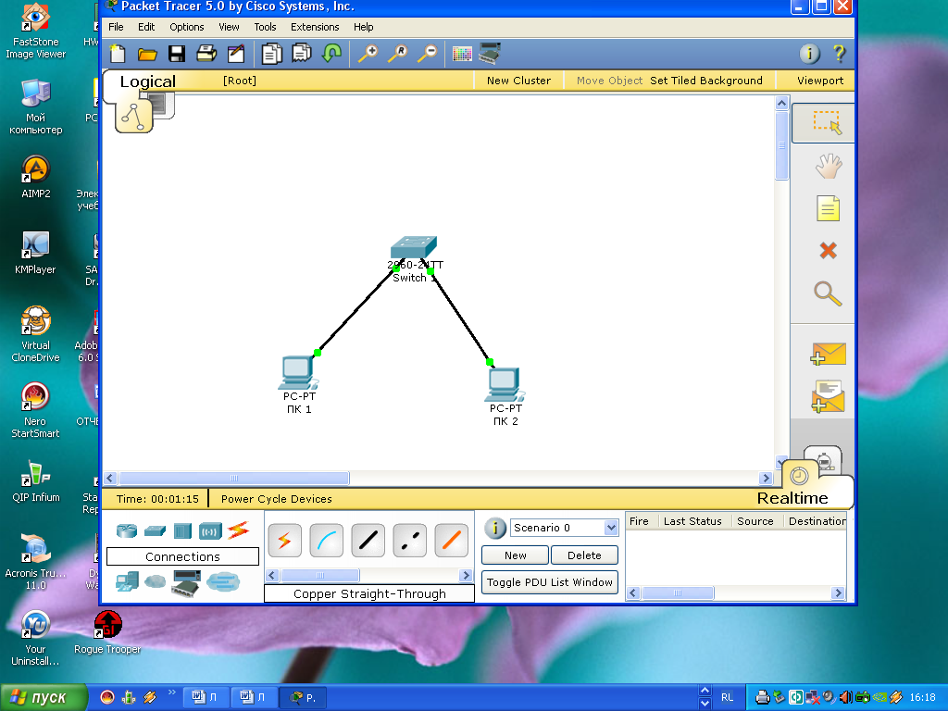Click the Copy toolbar icon
This screenshot has height=711, width=948.
[x=272, y=54]
